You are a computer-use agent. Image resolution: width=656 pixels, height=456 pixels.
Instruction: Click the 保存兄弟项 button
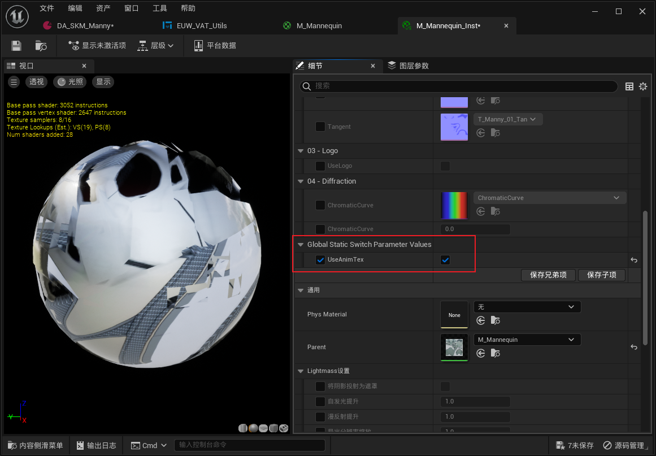click(548, 275)
